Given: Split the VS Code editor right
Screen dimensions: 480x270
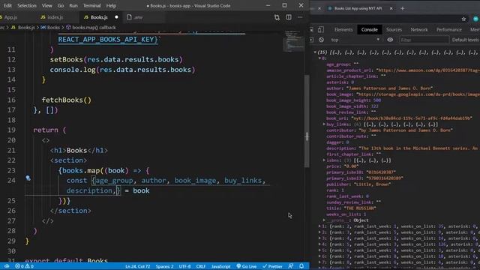Looking at the screenshot, I should coord(289,17).
